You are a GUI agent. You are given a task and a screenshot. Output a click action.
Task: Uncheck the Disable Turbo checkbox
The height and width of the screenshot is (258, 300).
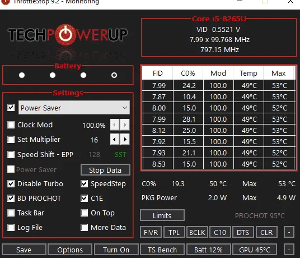[11, 183]
